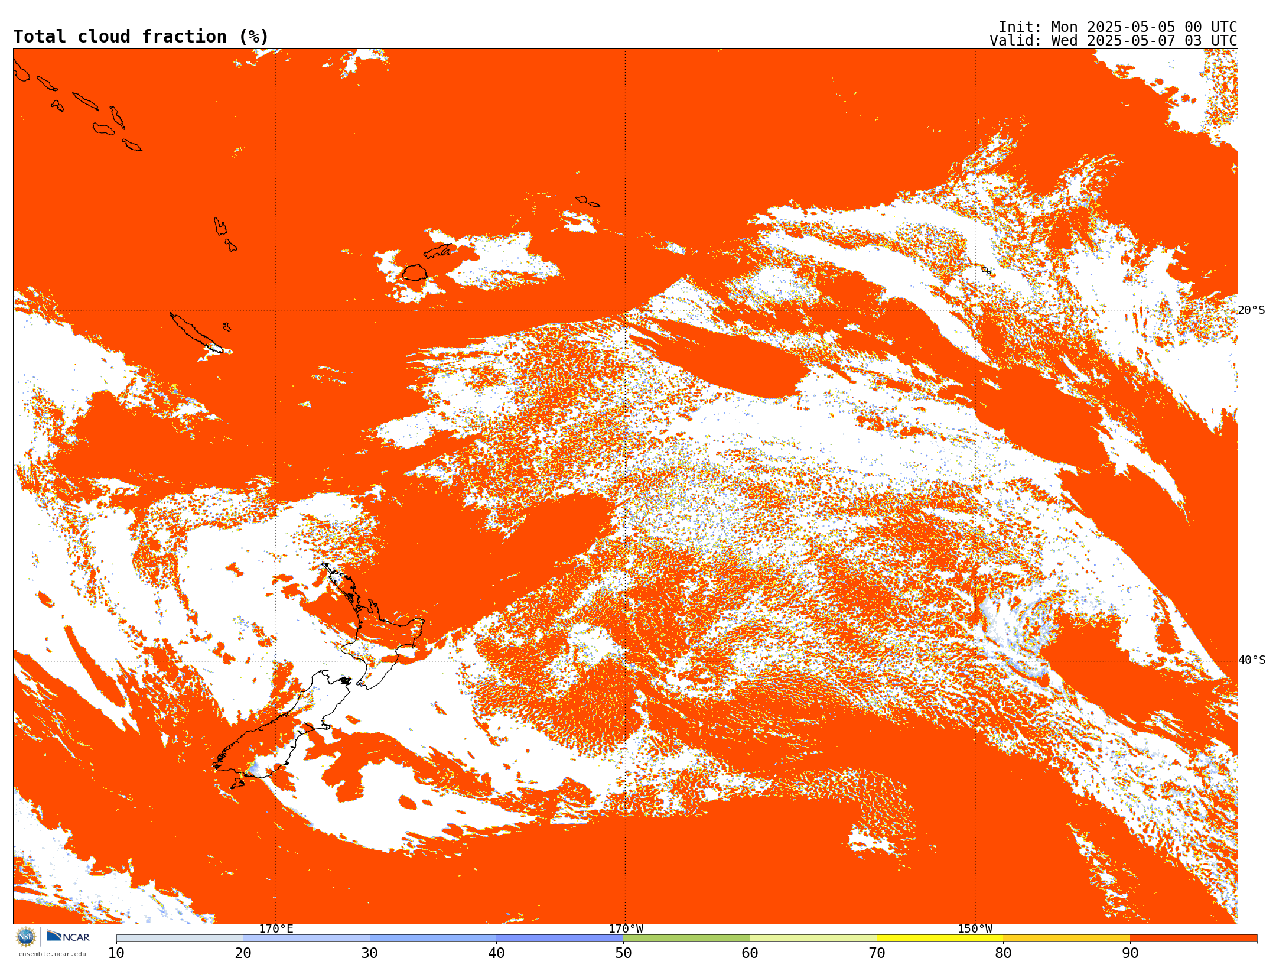Click the colorbar tick label 70
Screen dimensions: 1276x961
(x=877, y=953)
